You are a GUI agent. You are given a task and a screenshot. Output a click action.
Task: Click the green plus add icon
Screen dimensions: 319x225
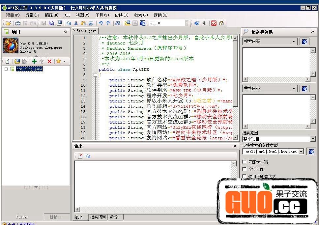(34, 61)
